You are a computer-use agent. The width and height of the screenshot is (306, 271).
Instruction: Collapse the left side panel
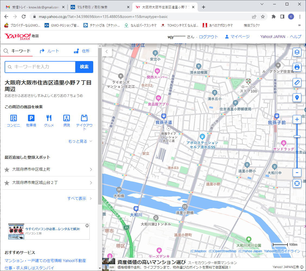107,51
